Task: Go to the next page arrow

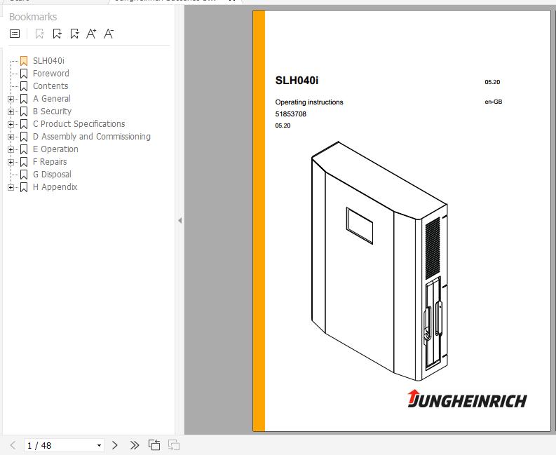Action: coord(114,445)
